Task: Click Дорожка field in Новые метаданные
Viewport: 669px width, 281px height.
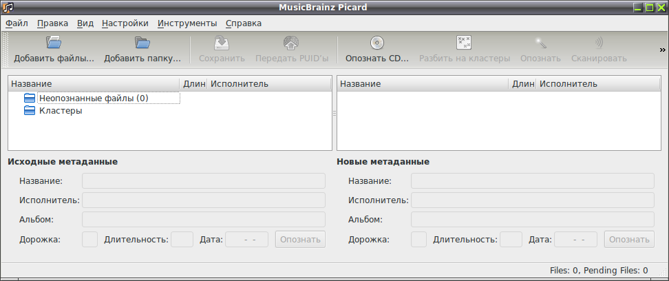Action: tap(418, 240)
